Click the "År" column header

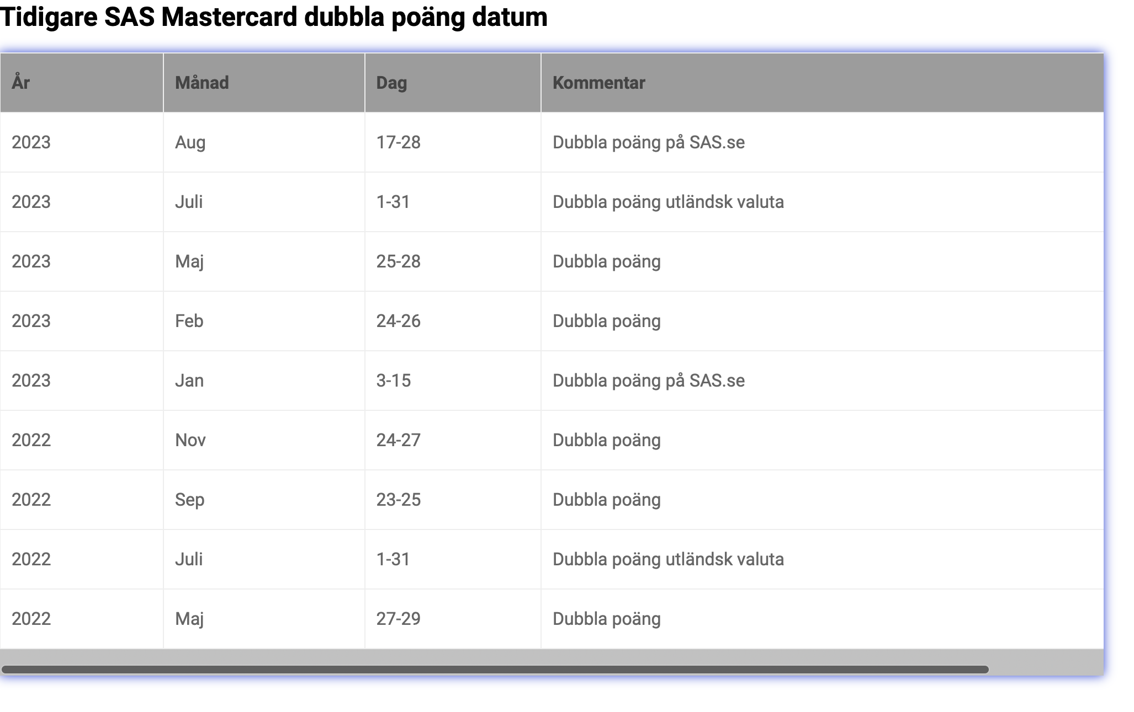tap(21, 83)
